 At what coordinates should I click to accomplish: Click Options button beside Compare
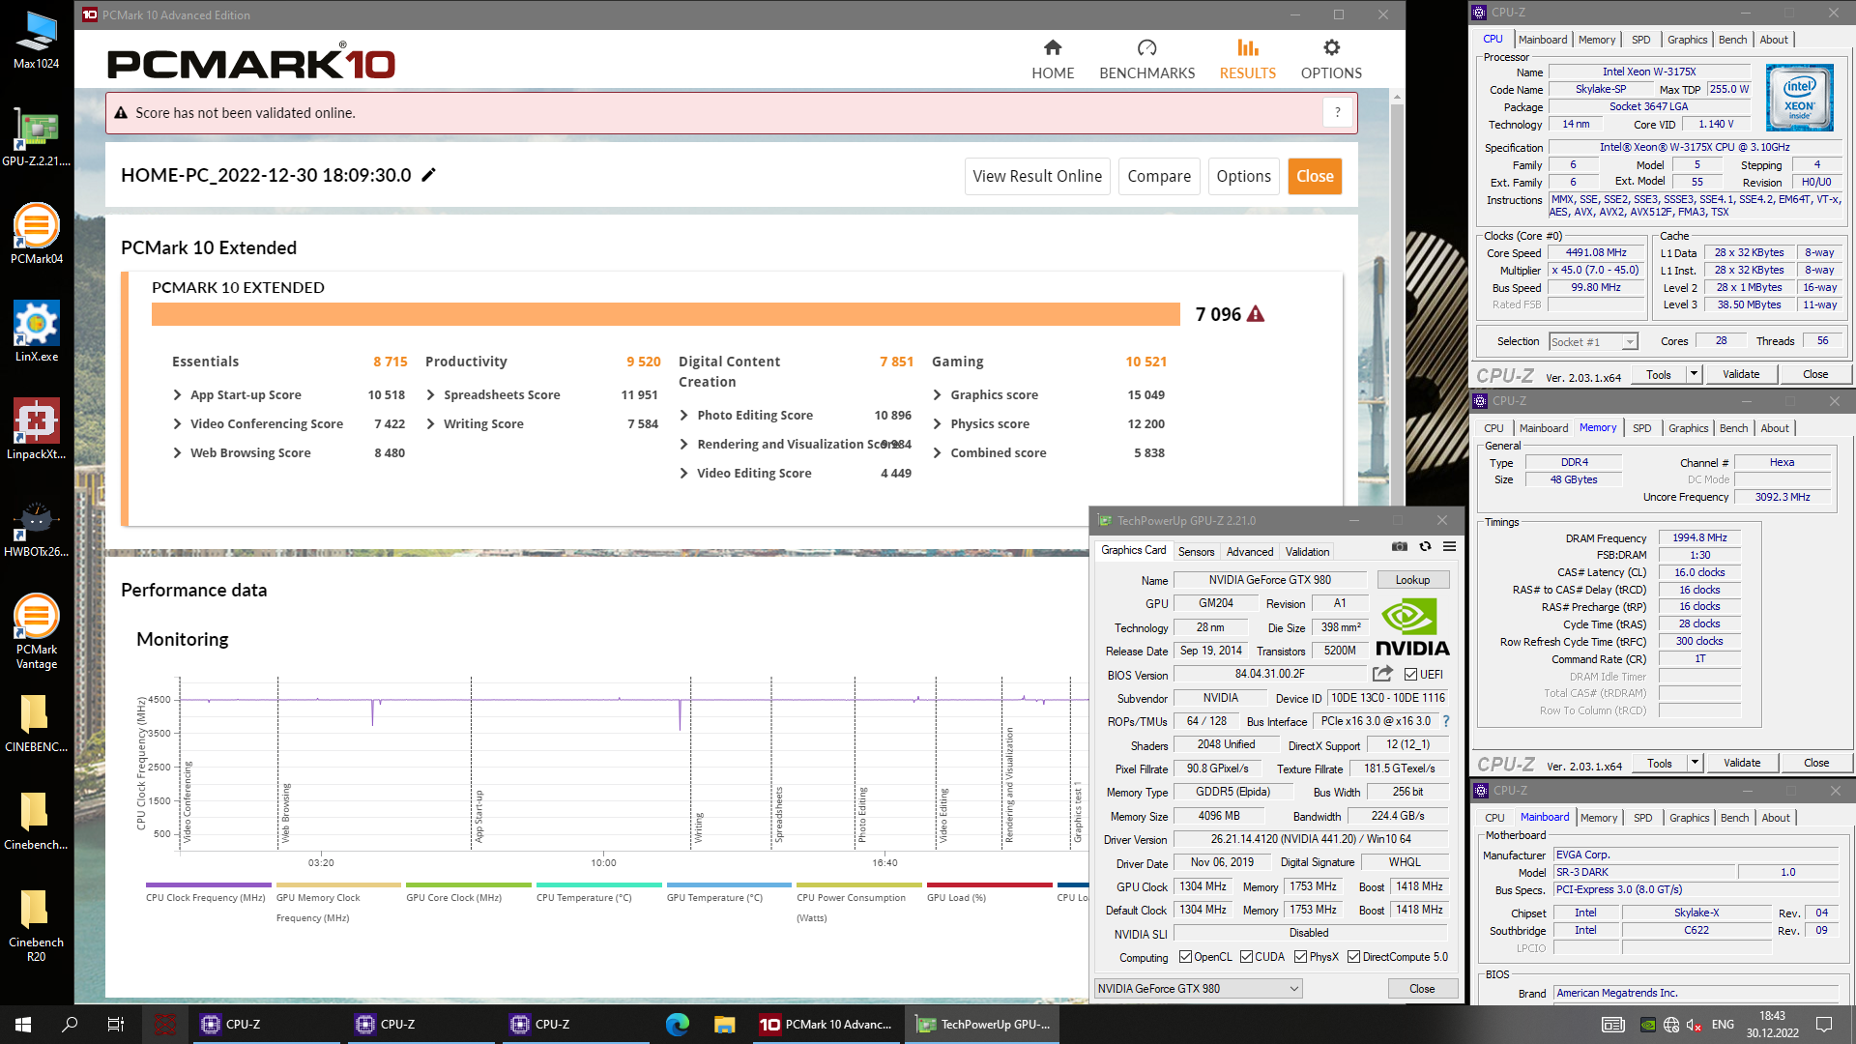[x=1243, y=176]
